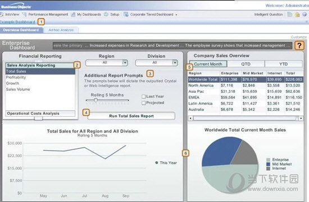This screenshot has width=309, height=202.
Task: Click the This Year legend marker
Action: pos(157,162)
